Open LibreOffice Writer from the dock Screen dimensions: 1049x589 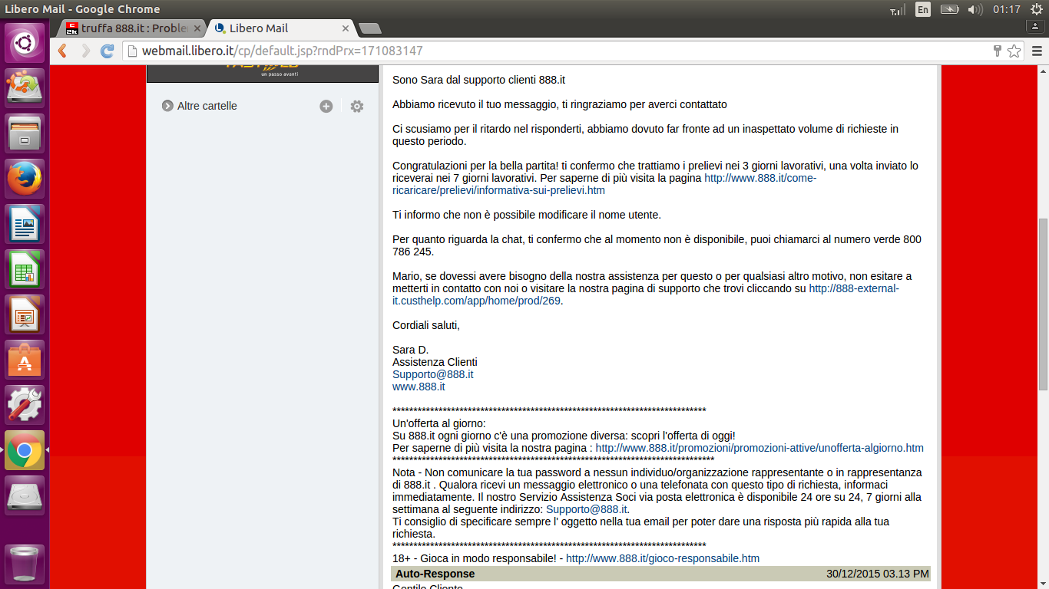(x=25, y=224)
